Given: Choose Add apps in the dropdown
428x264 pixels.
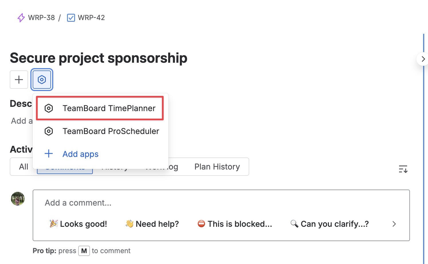Looking at the screenshot, I should [81, 154].
